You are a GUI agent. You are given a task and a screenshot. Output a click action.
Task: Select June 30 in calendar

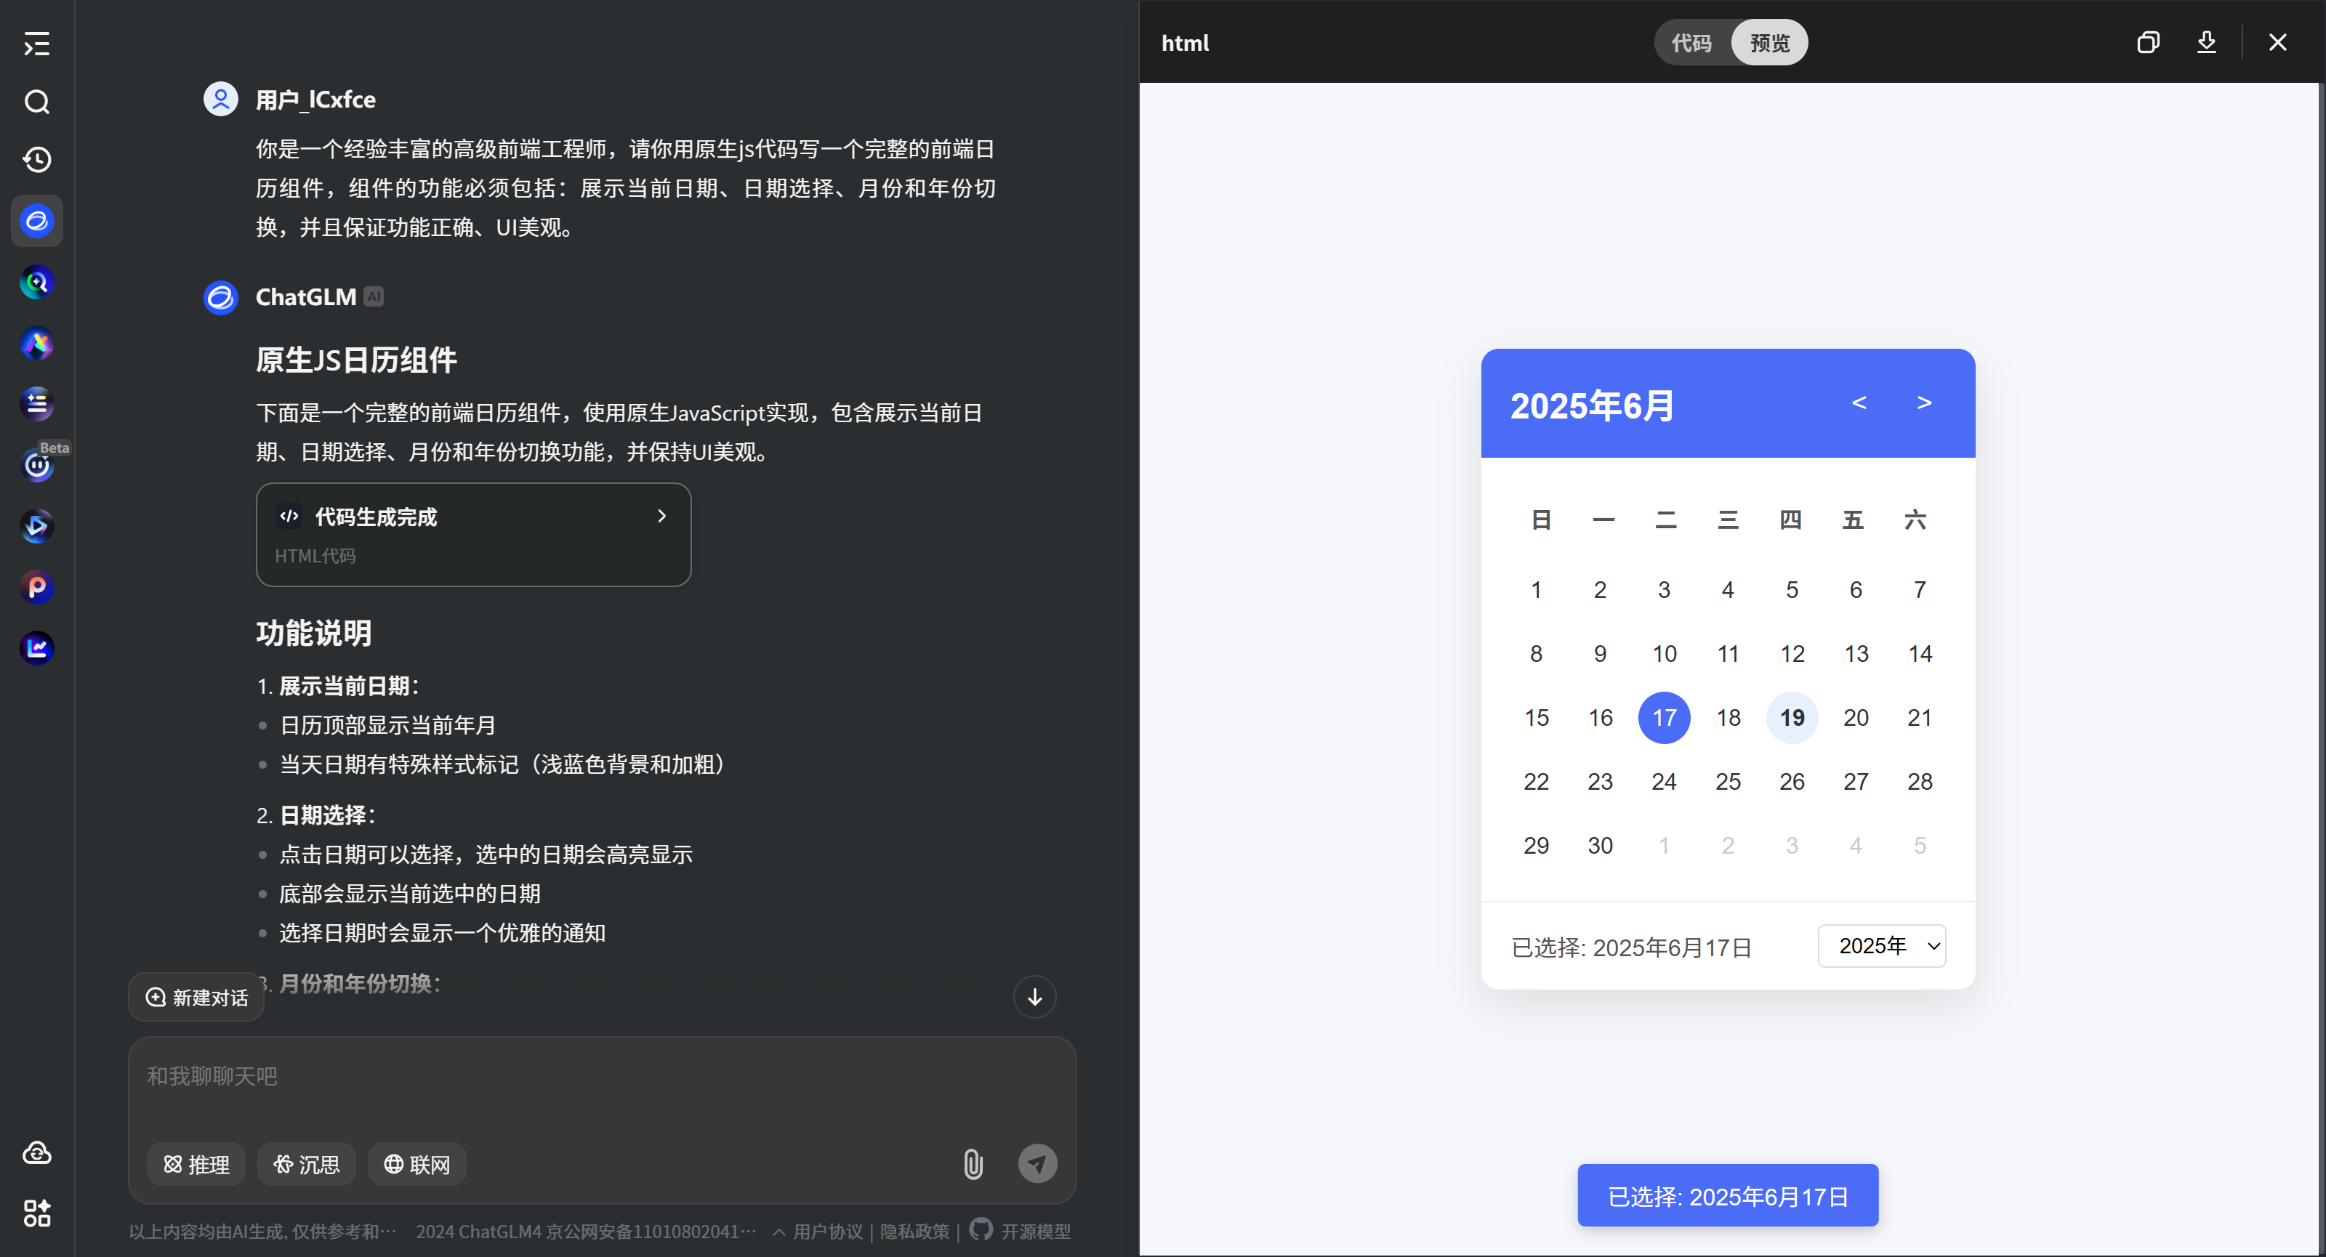pyautogui.click(x=1600, y=846)
